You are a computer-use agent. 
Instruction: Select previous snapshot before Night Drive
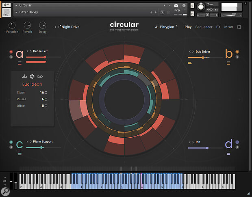click(x=55, y=27)
